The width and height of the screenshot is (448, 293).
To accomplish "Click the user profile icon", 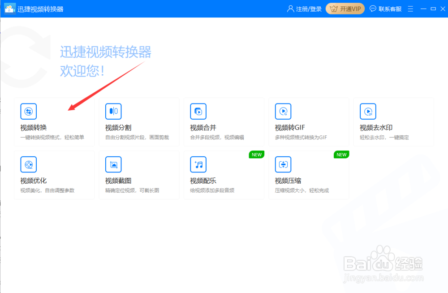I will click(290, 9).
